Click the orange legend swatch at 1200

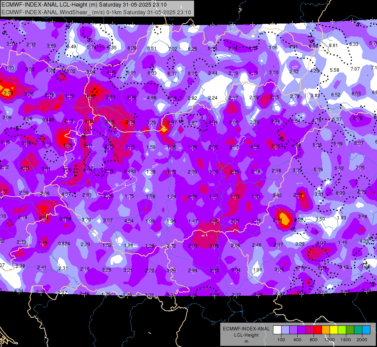click(x=325, y=330)
